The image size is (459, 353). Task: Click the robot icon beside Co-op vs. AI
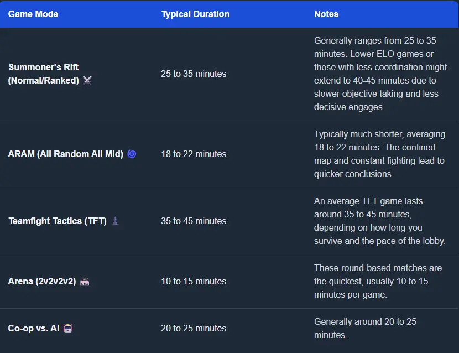click(68, 328)
